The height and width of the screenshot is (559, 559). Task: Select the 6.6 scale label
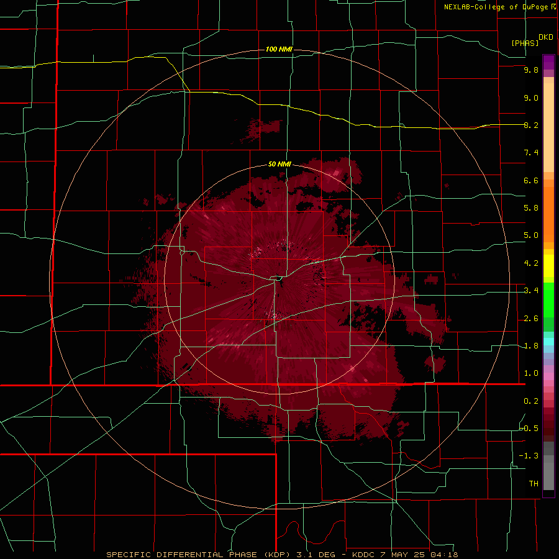pos(531,180)
